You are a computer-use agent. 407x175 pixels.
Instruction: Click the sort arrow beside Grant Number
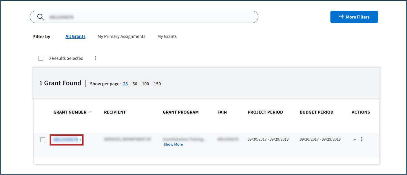[x=90, y=112]
